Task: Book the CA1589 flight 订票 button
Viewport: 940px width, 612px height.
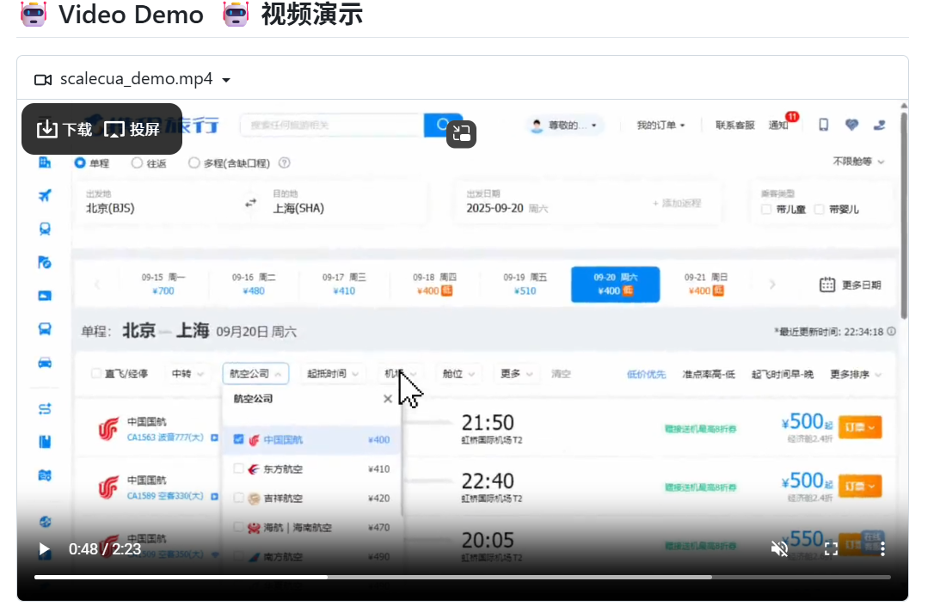Action: pyautogui.click(x=860, y=486)
